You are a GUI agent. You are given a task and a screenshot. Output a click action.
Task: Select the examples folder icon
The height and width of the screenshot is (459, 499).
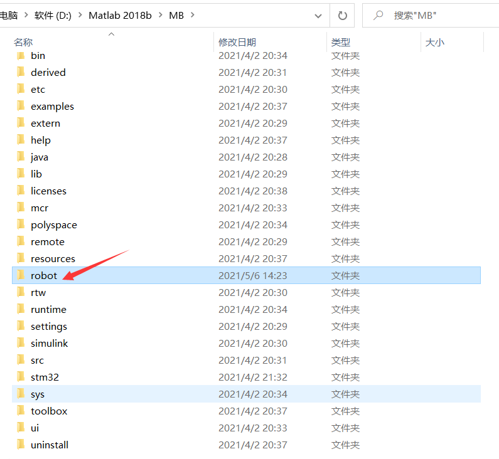click(21, 106)
